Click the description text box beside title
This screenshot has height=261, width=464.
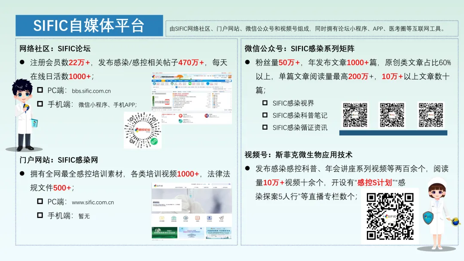pyautogui.click(x=312, y=29)
